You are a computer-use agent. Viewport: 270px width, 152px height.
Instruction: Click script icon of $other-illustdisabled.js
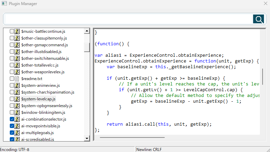pos(17,52)
